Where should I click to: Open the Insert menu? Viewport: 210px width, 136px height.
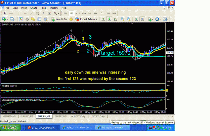coord(24,8)
